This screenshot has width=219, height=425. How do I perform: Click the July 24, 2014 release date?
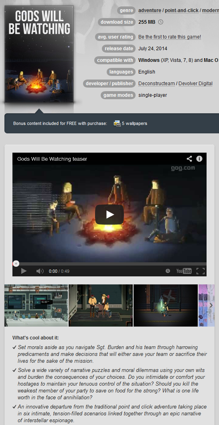pos(153,49)
